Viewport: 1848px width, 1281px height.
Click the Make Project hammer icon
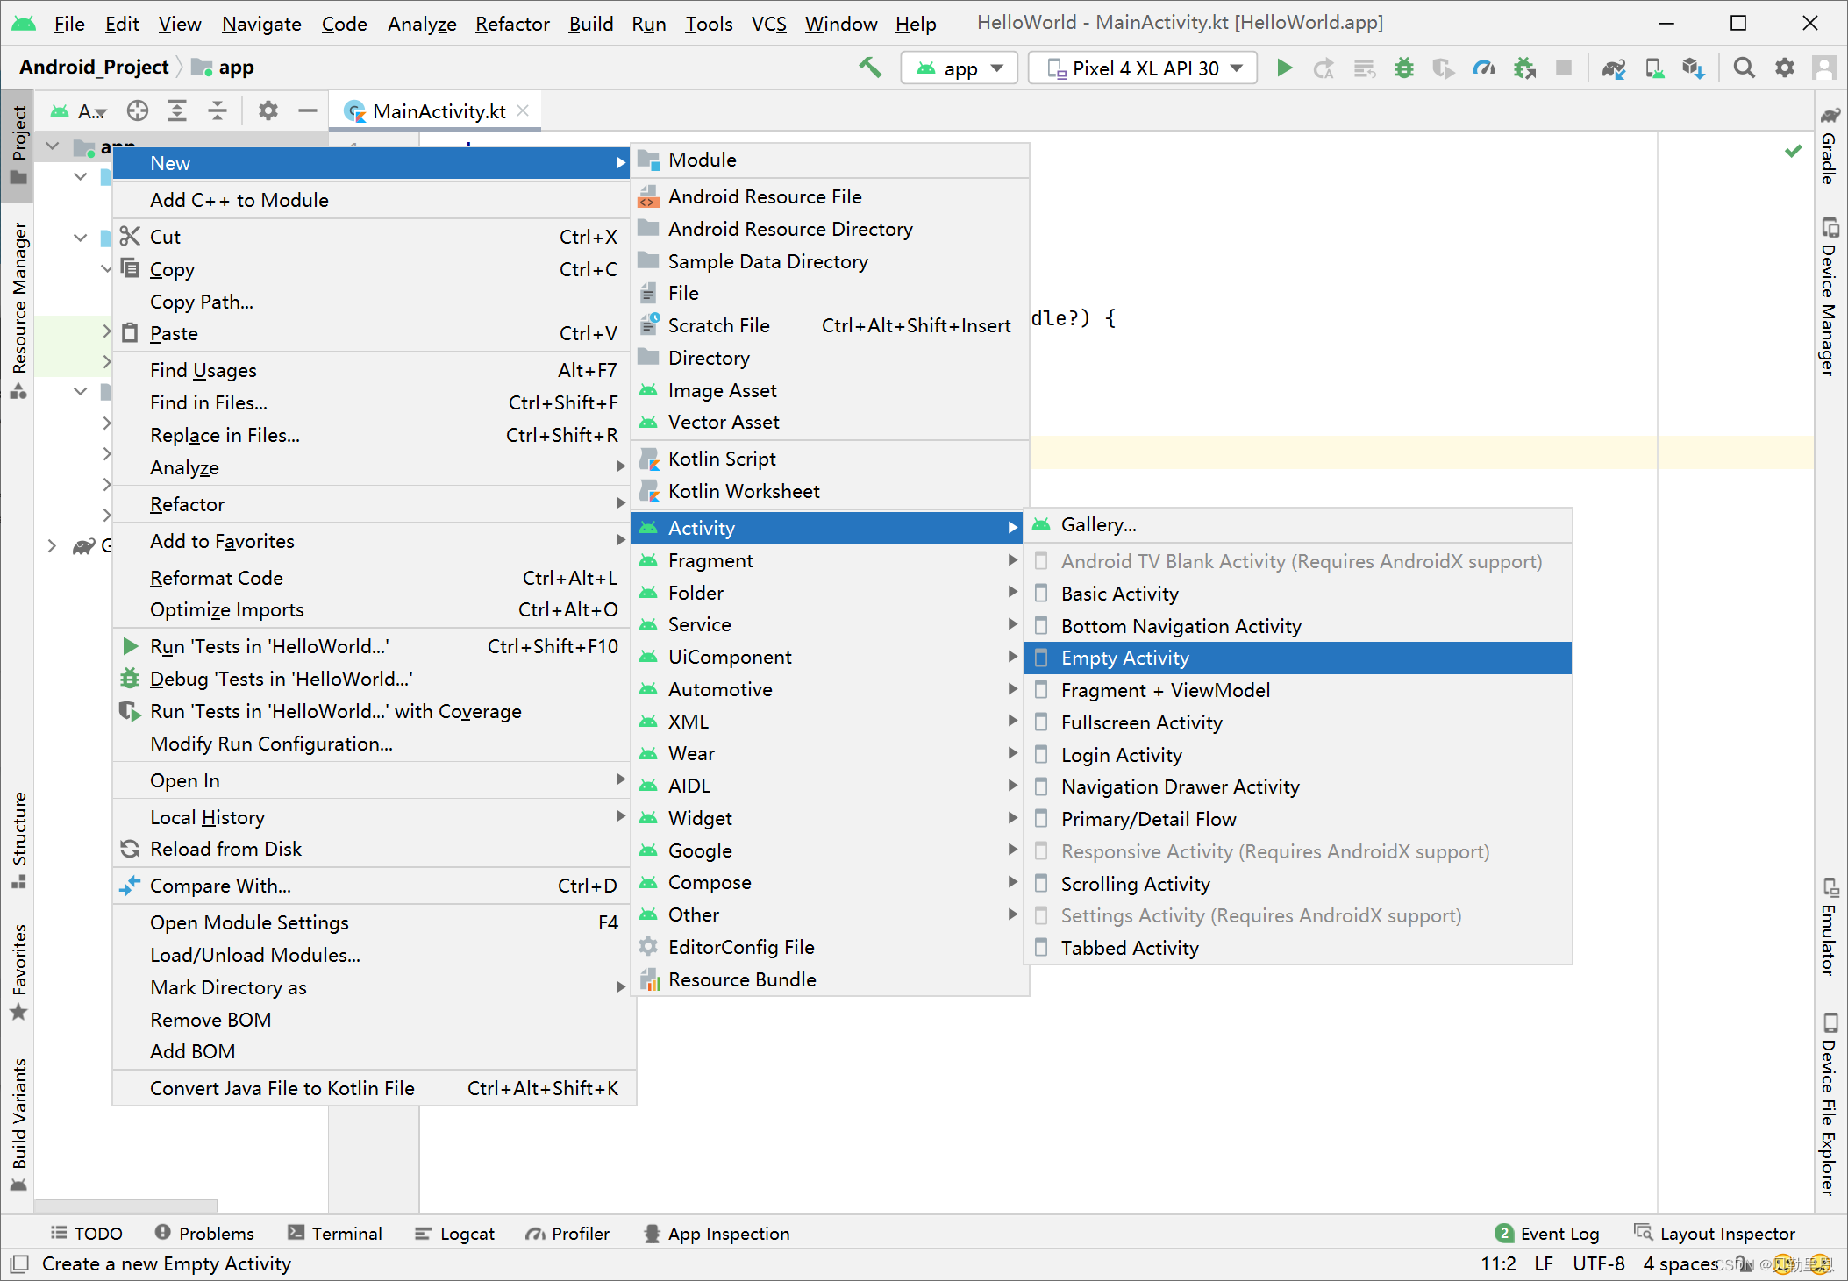[x=870, y=68]
